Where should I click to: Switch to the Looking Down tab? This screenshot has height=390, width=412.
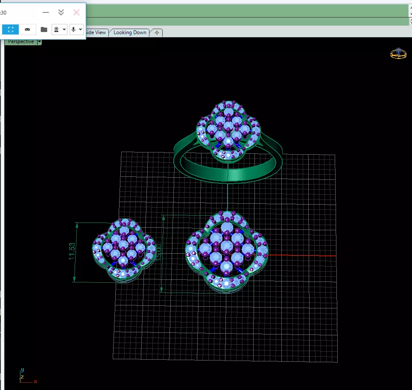tap(130, 32)
